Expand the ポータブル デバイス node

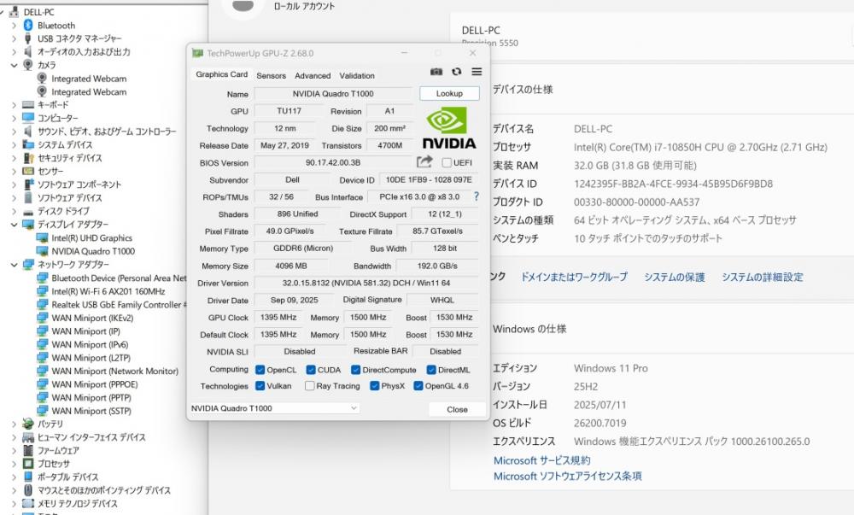[15, 477]
